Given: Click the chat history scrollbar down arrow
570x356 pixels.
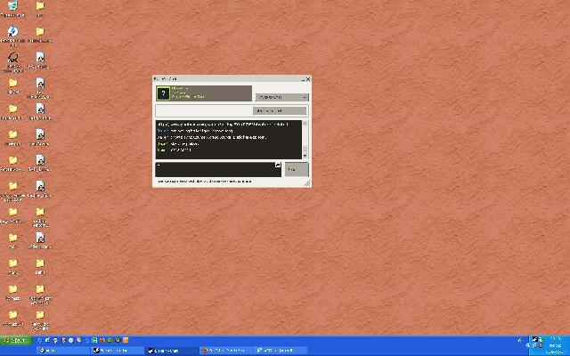Looking at the screenshot, I should pyautogui.click(x=305, y=156).
